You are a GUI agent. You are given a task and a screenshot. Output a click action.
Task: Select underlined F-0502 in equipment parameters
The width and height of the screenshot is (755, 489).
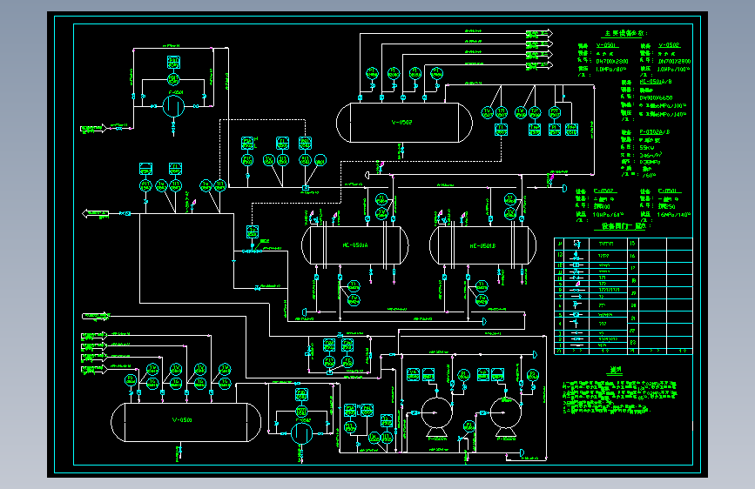(603, 191)
